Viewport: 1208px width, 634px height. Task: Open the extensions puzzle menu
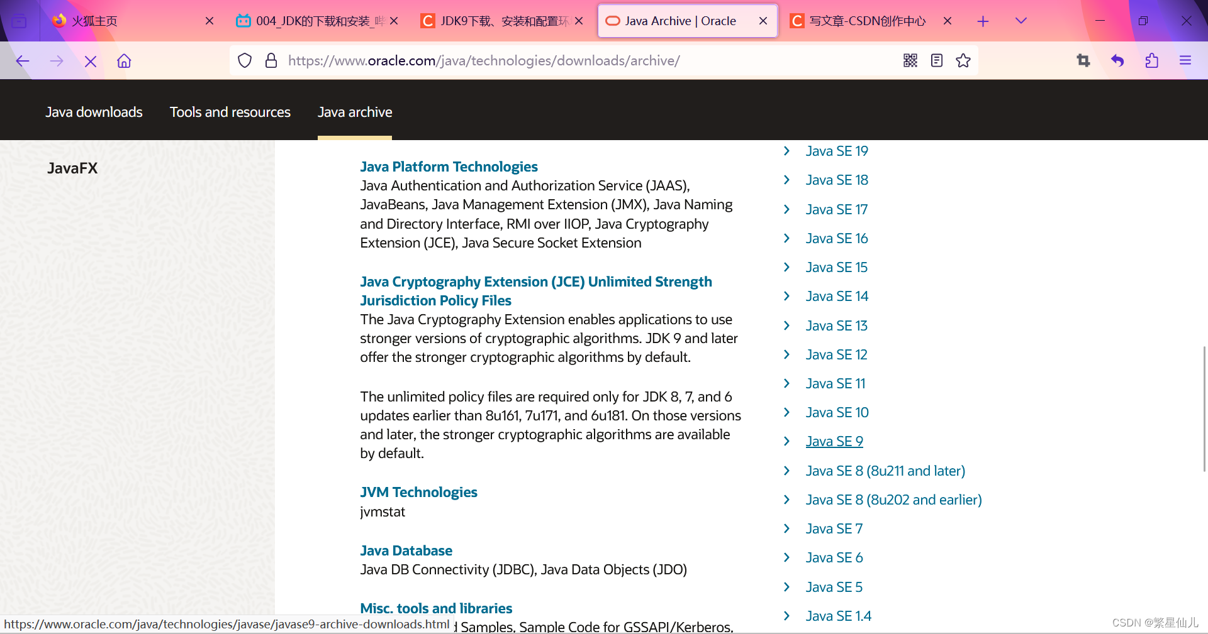(x=1151, y=60)
